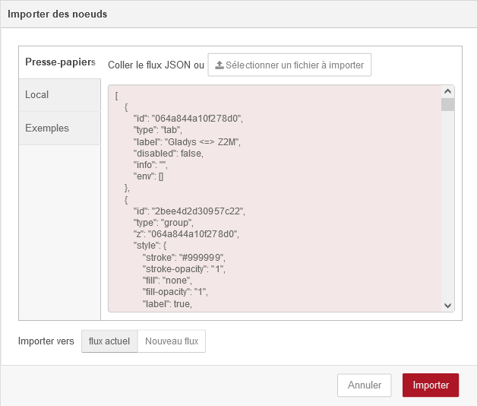Screen dimensions: 477x406
Task: Click the "fill": "none" line
Action: pos(167,281)
